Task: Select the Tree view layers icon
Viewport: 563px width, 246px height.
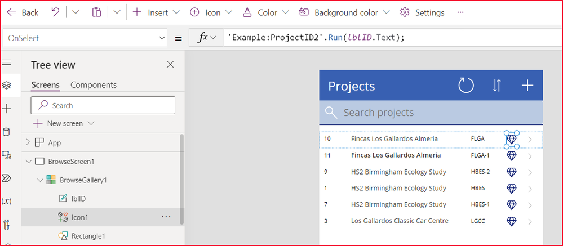Action: coord(6,86)
